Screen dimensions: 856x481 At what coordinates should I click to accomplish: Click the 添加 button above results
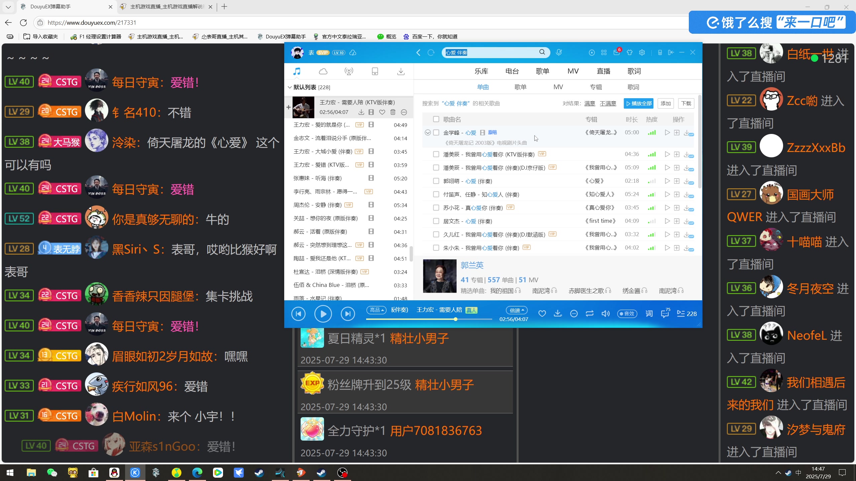click(x=665, y=104)
